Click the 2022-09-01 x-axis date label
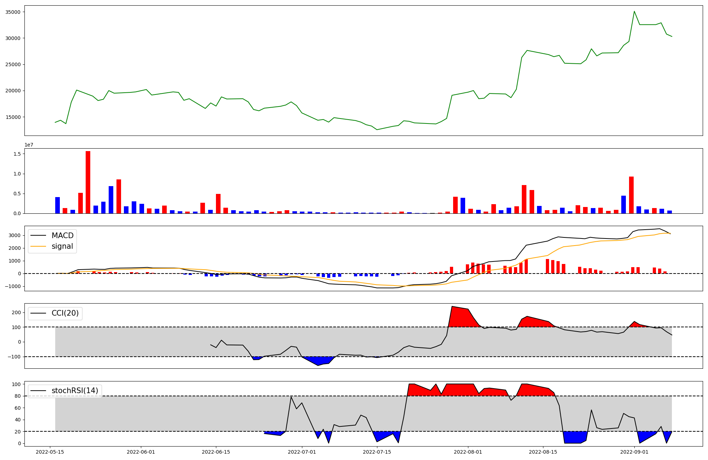708x460 pixels. pyautogui.click(x=634, y=452)
